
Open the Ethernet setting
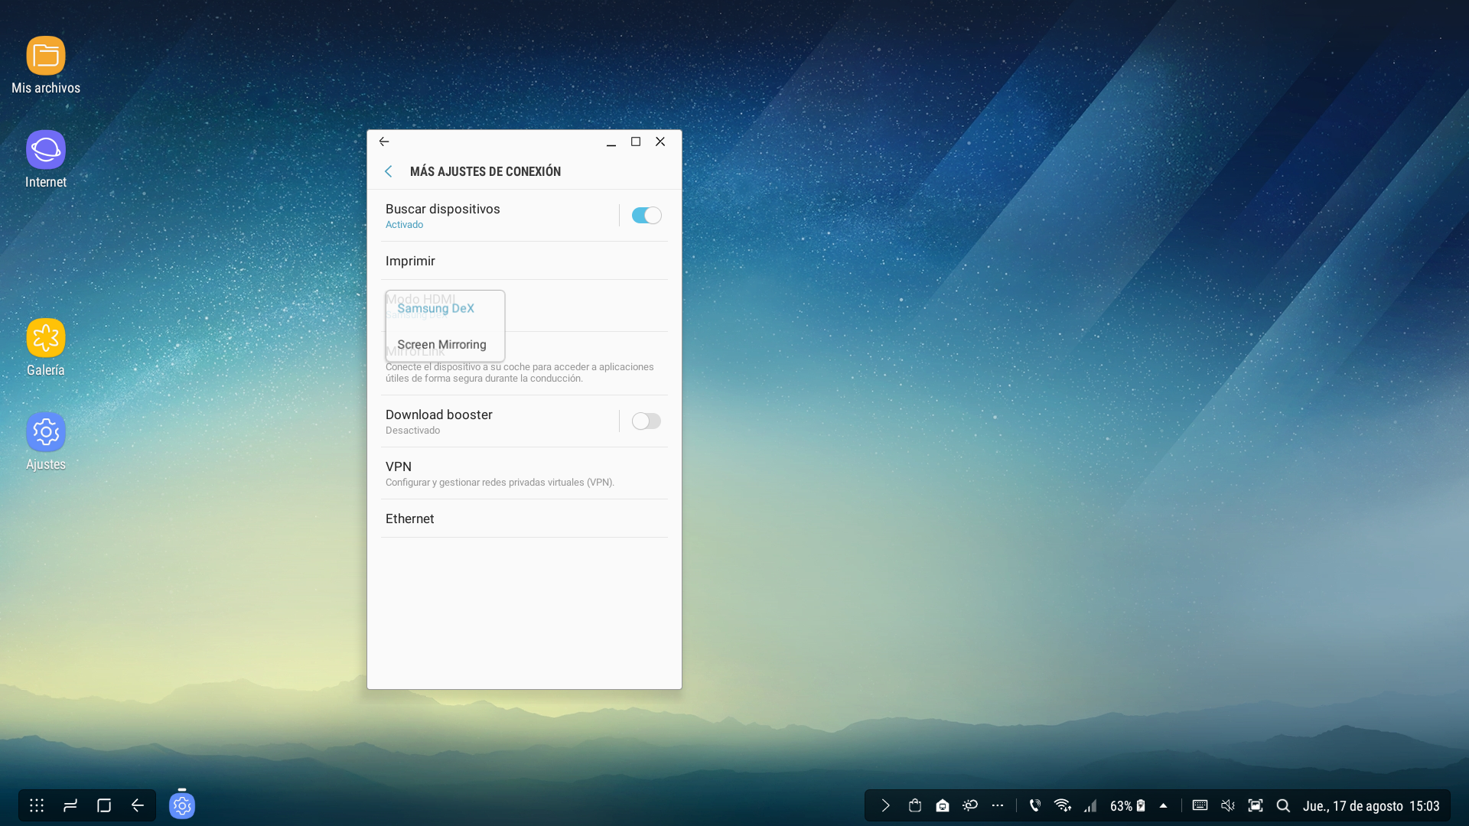click(x=524, y=519)
